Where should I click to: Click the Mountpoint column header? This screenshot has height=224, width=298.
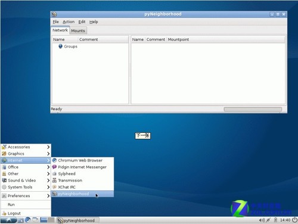(x=225, y=39)
